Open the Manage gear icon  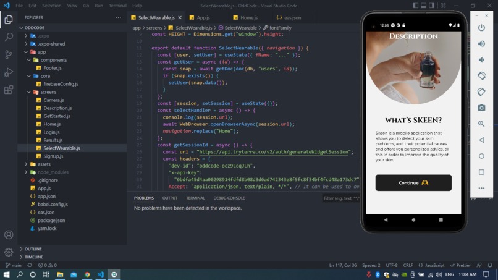tap(9, 252)
